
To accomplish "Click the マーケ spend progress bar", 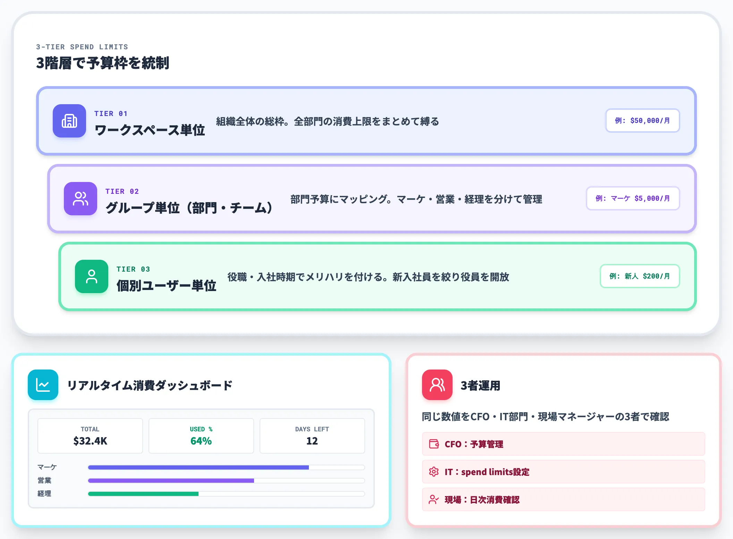I will pos(226,467).
